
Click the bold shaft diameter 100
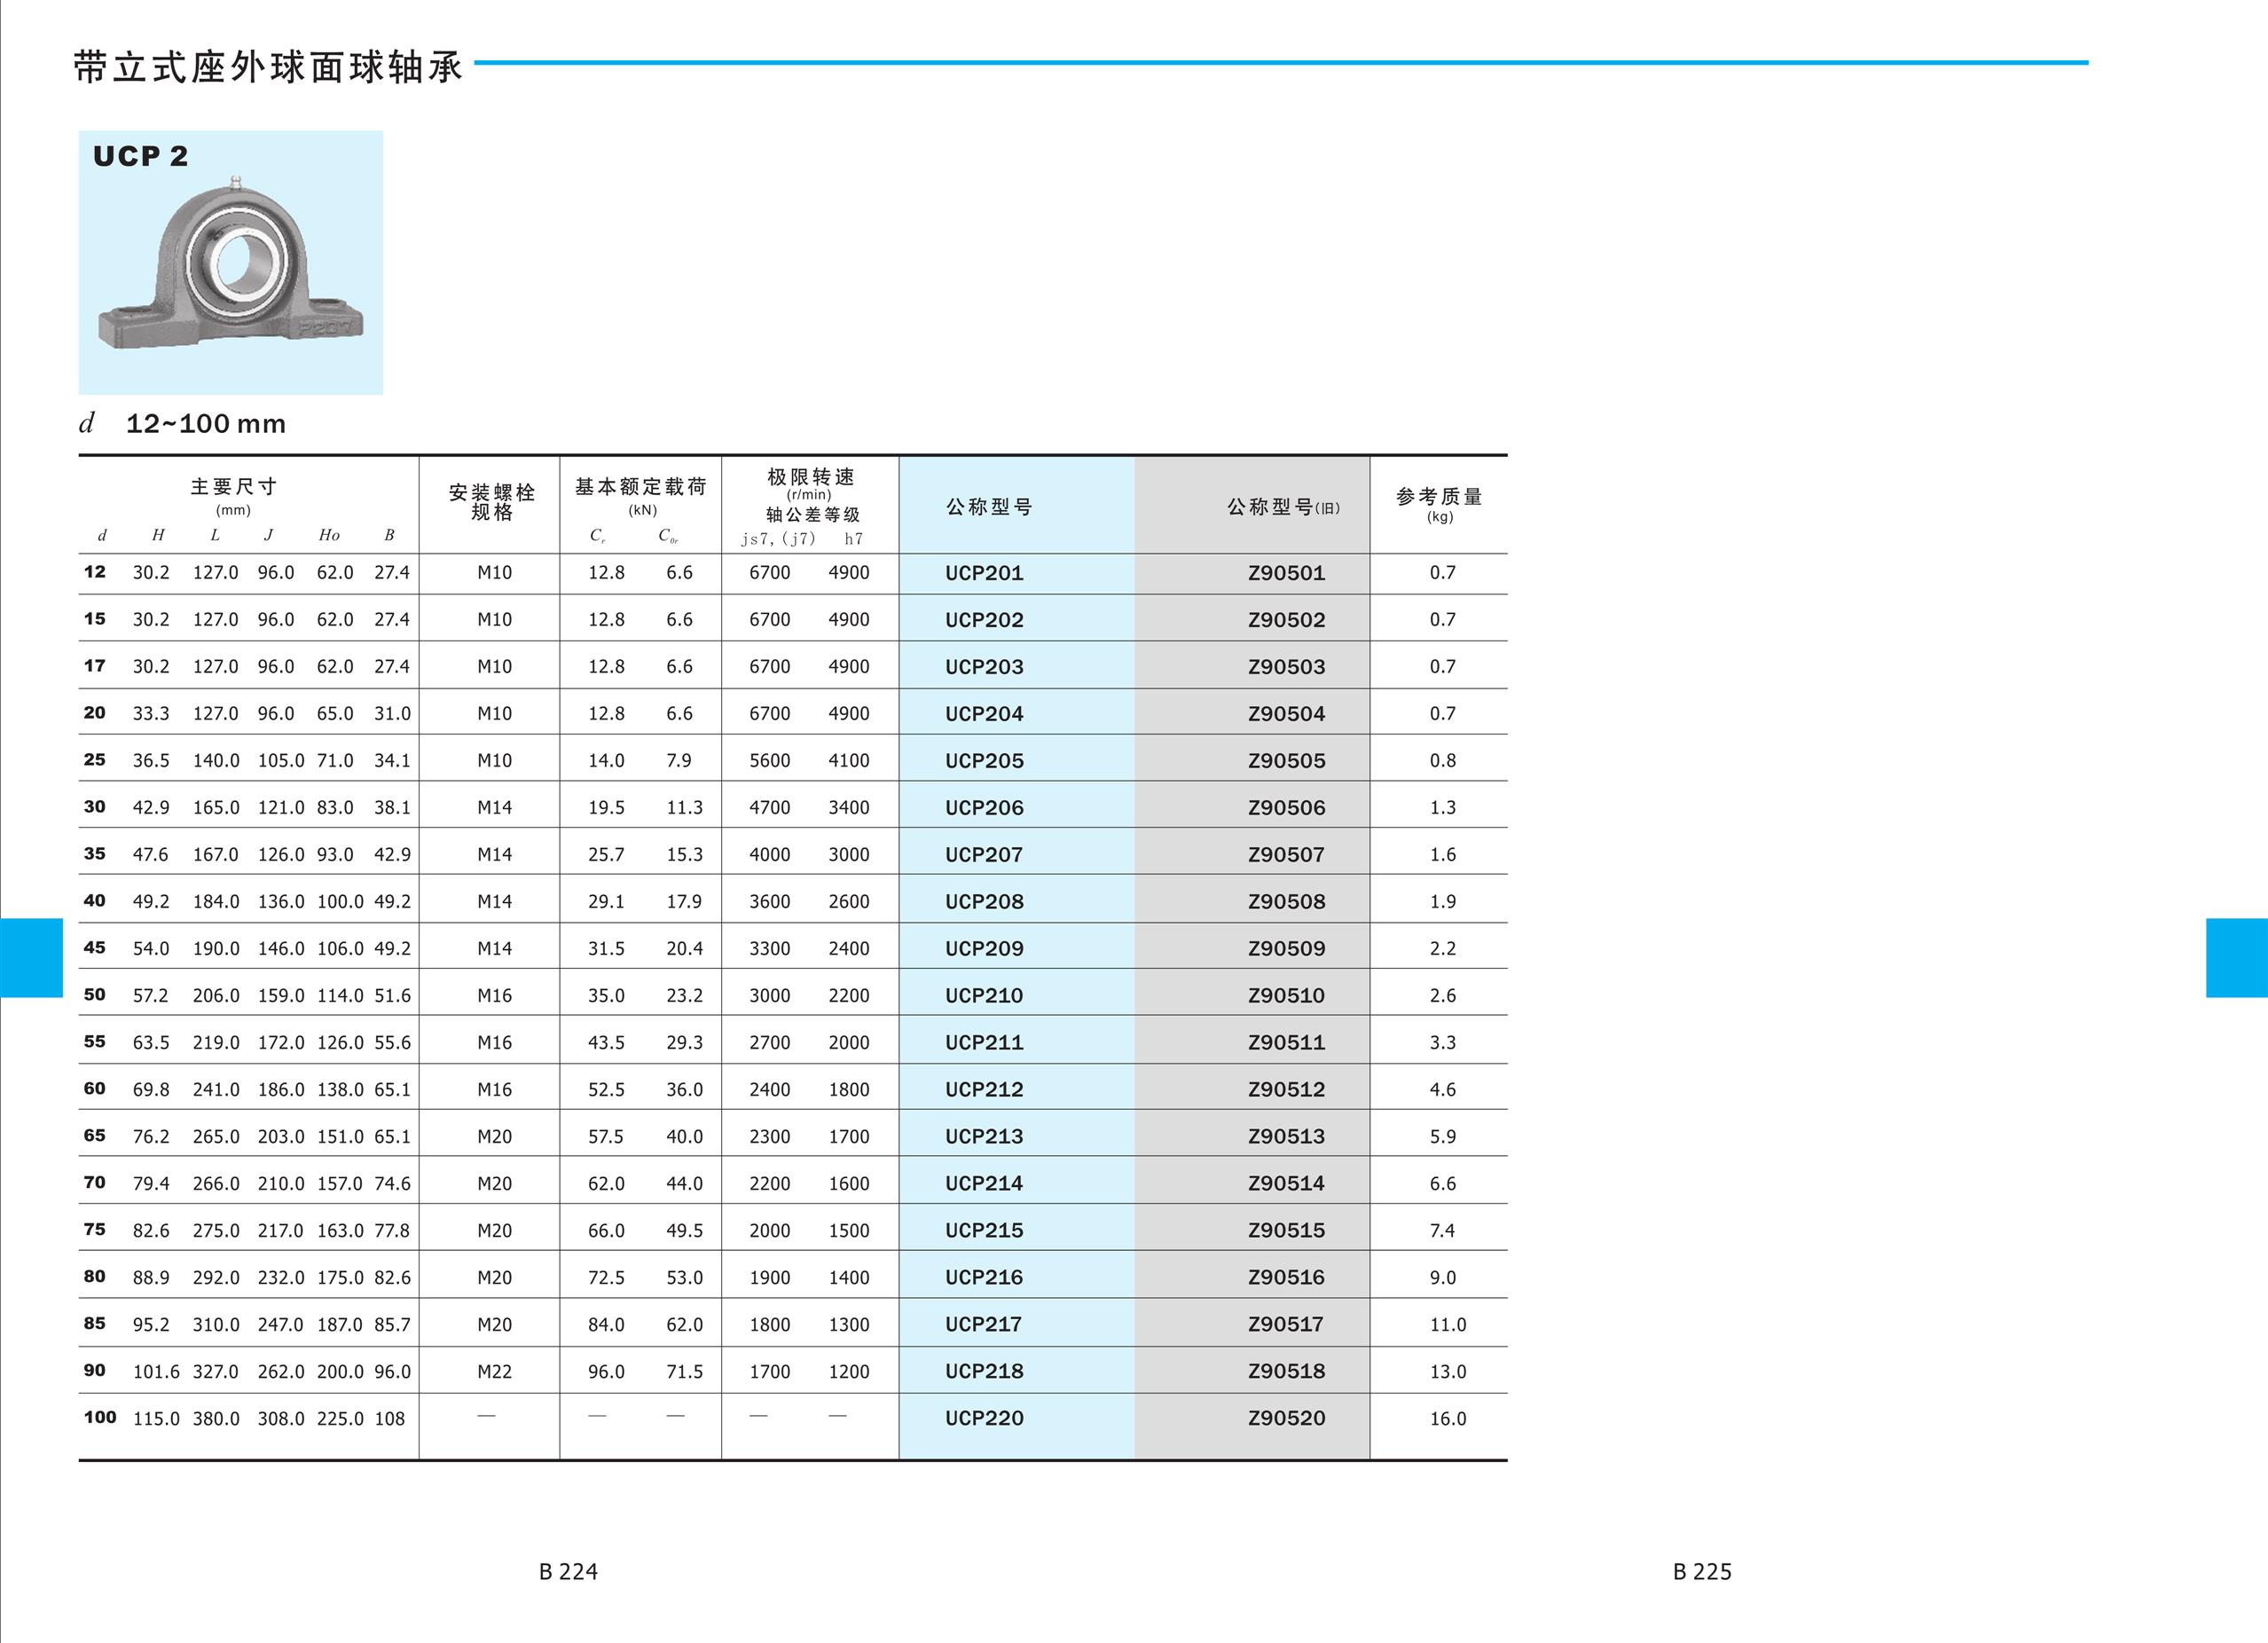click(100, 1418)
